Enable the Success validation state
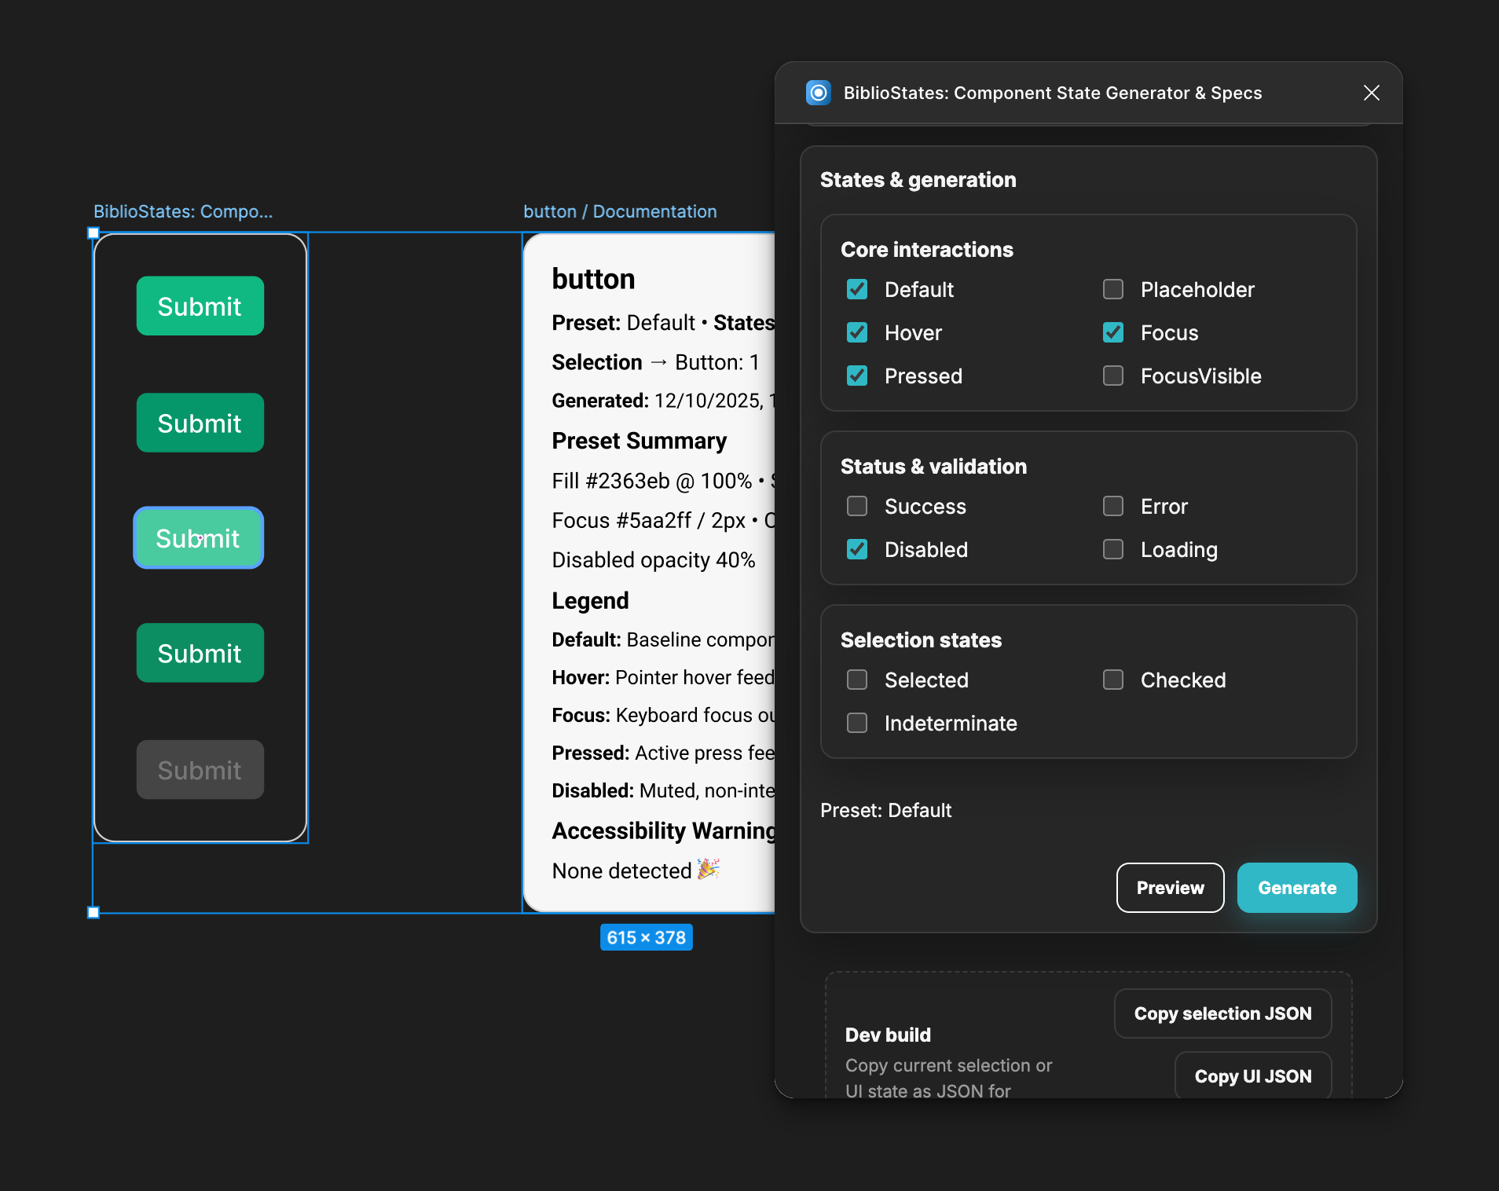The width and height of the screenshot is (1499, 1191). (x=856, y=506)
